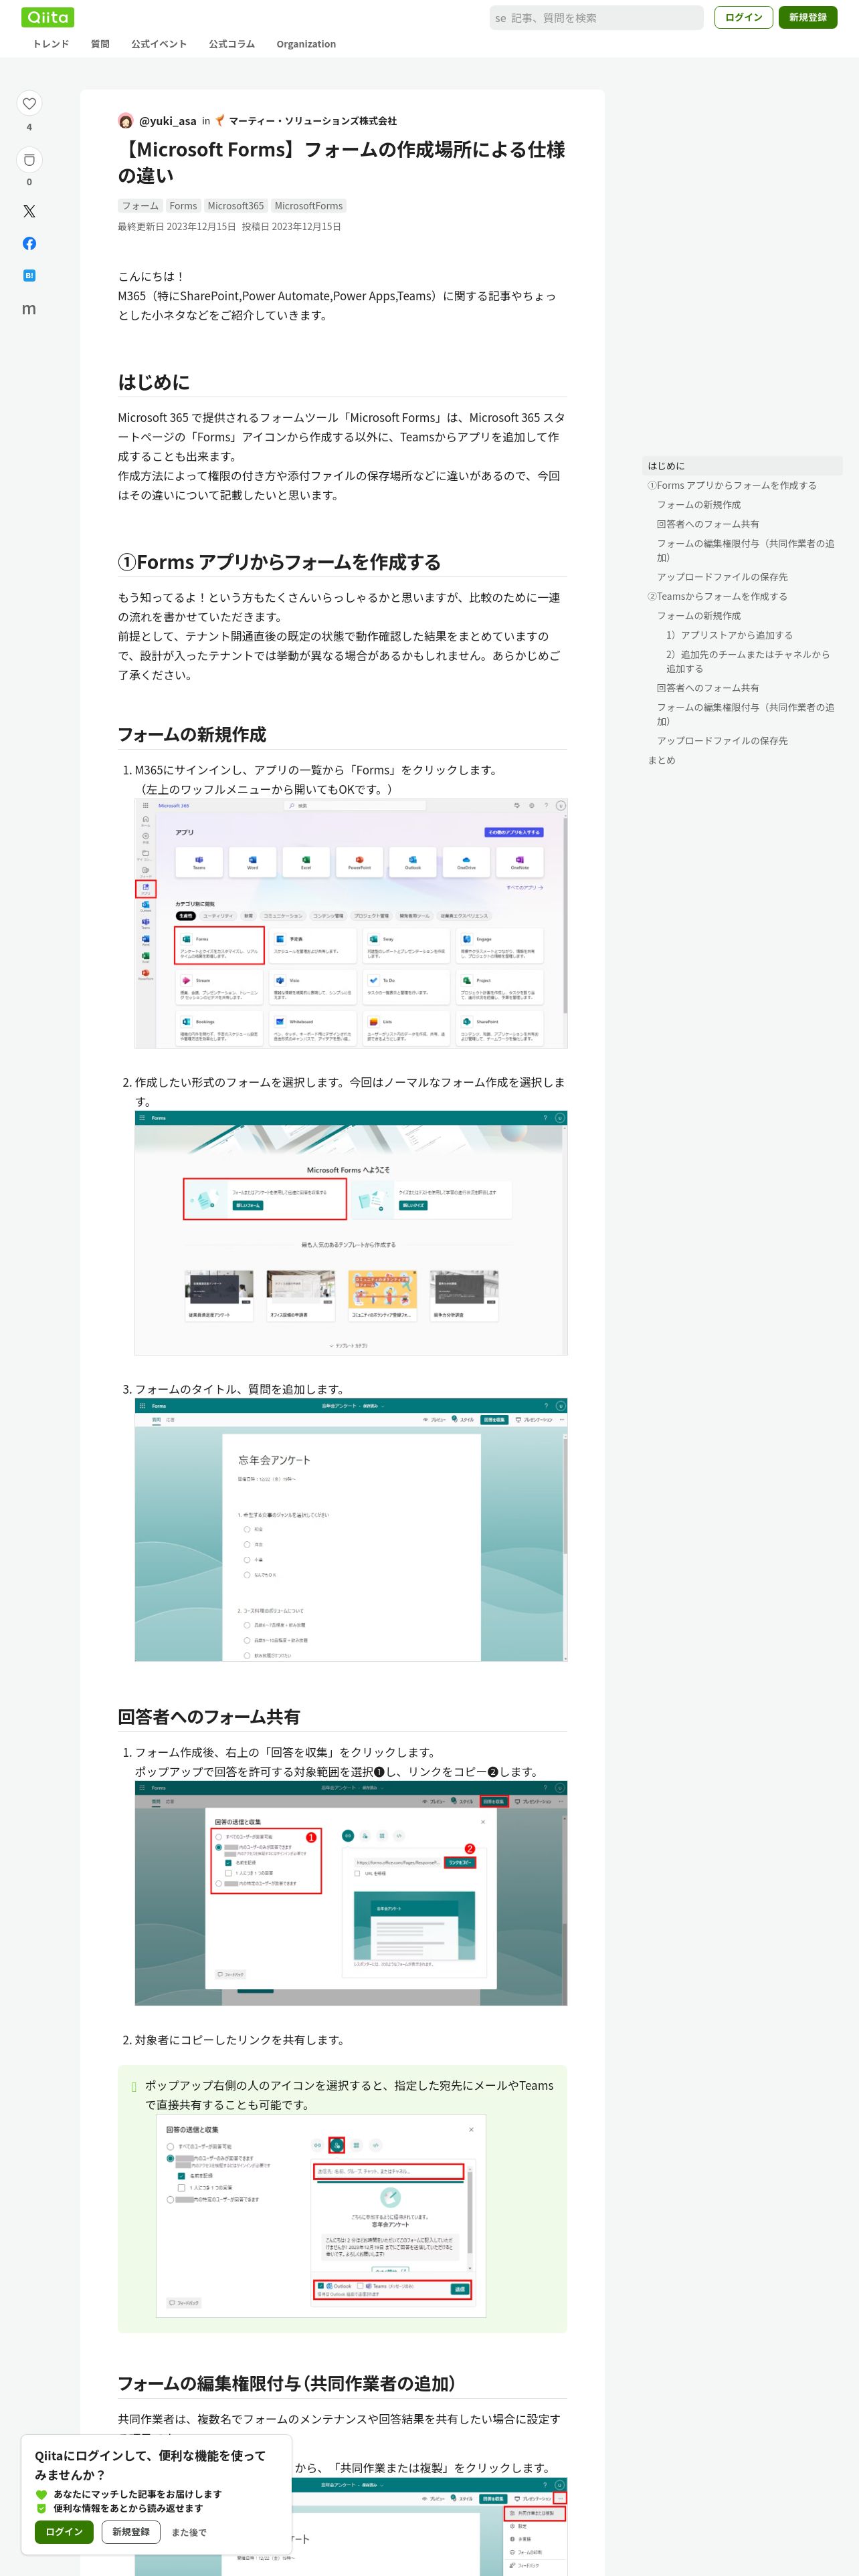Open the 回答の送信と収集 popup screenshot
859x2576 pixels.
tap(351, 1893)
